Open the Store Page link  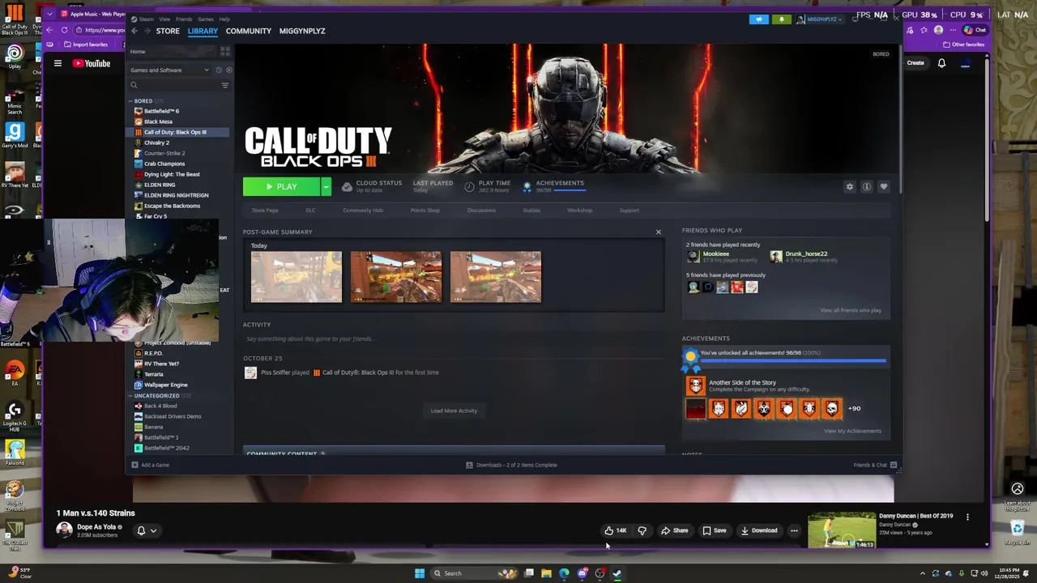click(265, 211)
